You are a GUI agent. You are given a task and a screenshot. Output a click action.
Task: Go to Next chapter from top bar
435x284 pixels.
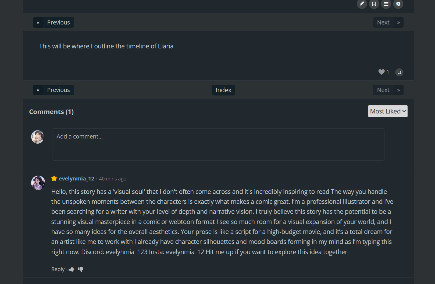click(388, 23)
